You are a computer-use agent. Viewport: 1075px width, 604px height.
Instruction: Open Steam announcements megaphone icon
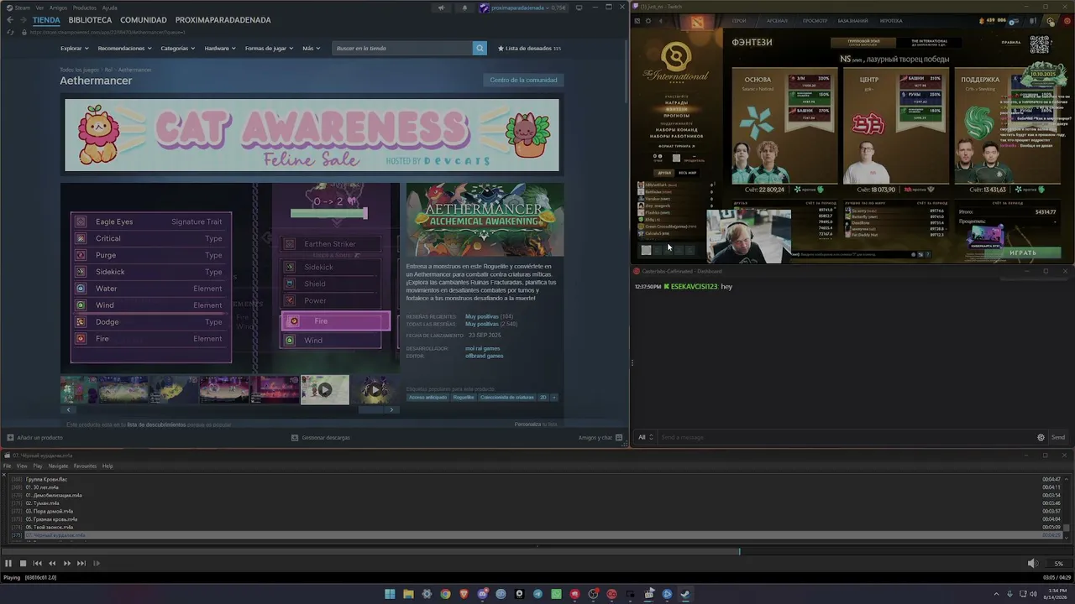(x=441, y=8)
